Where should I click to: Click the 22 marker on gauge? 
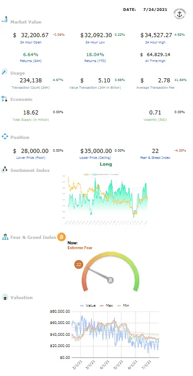click(79, 265)
